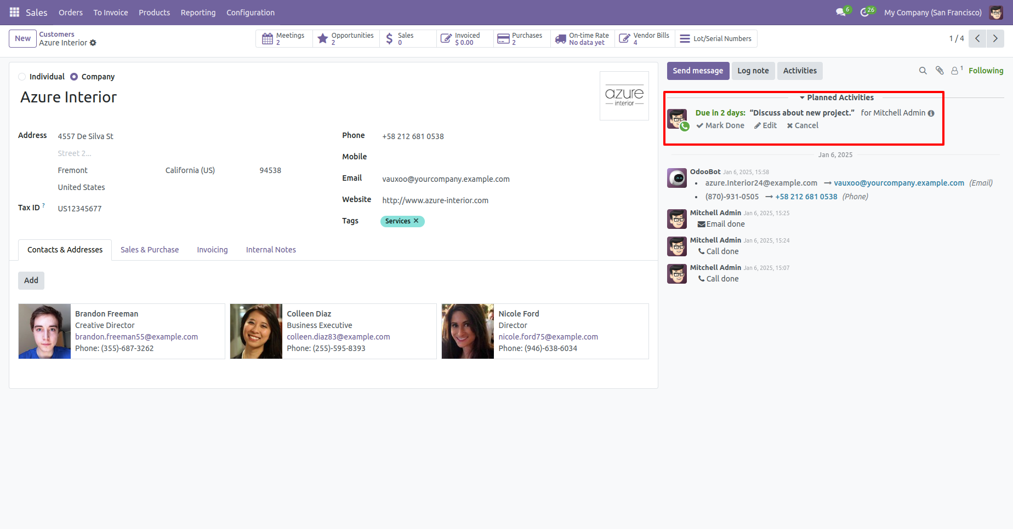Open the Sales dollar stat button

point(408,39)
